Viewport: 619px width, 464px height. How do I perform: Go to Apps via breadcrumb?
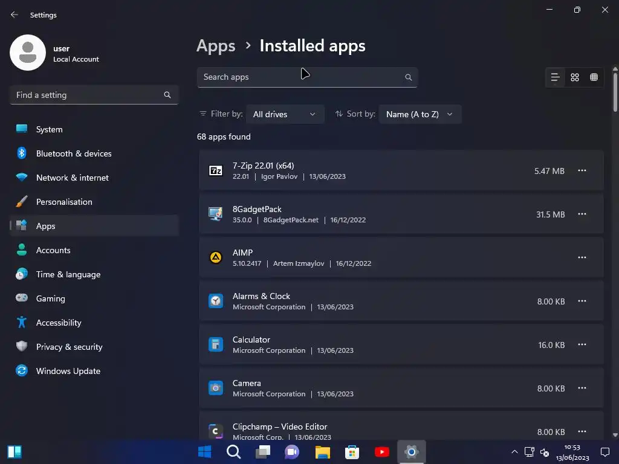point(216,46)
